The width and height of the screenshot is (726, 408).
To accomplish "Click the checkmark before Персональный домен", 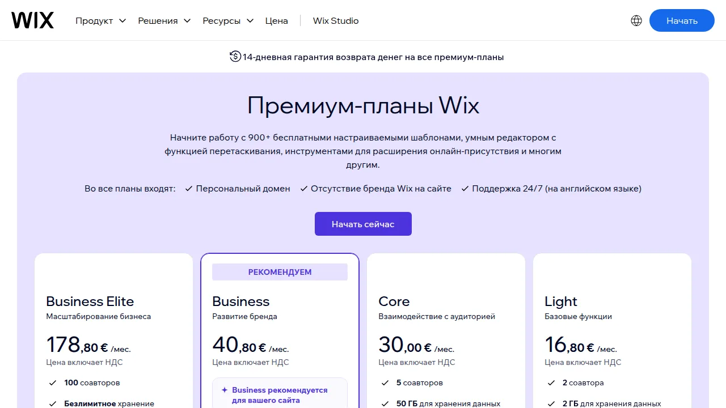I will pyautogui.click(x=189, y=189).
